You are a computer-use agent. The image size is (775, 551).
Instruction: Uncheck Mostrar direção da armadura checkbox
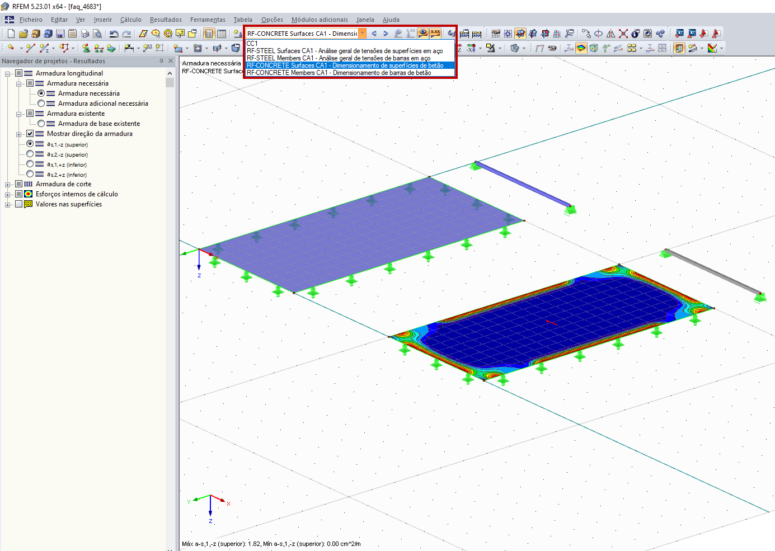pos(30,134)
